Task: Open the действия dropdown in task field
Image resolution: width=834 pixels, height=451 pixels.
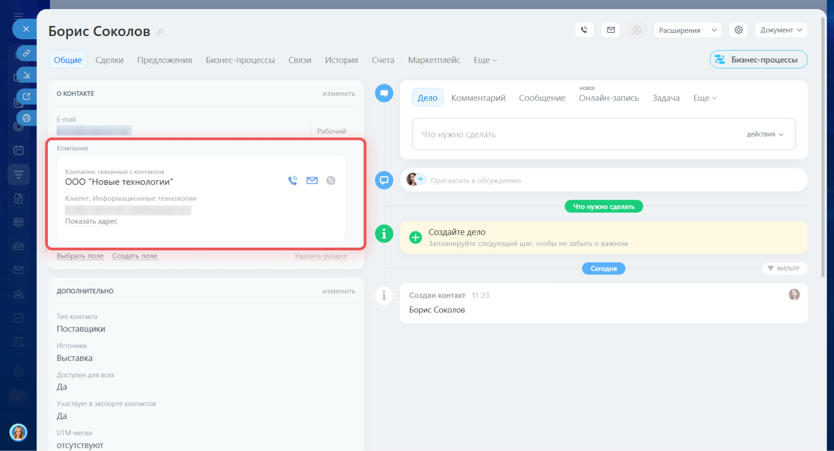Action: tap(765, 135)
